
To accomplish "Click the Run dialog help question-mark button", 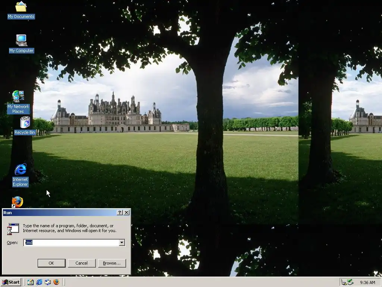I will 120,213.
